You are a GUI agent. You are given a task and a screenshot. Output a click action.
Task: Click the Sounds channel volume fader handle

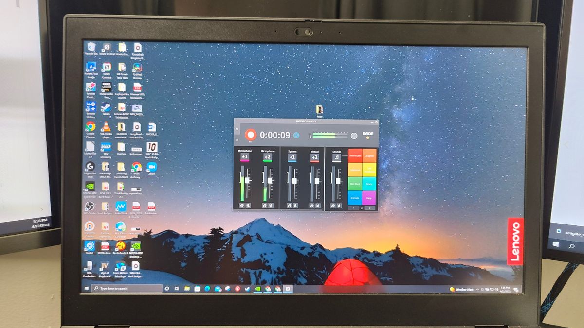tap(338, 181)
